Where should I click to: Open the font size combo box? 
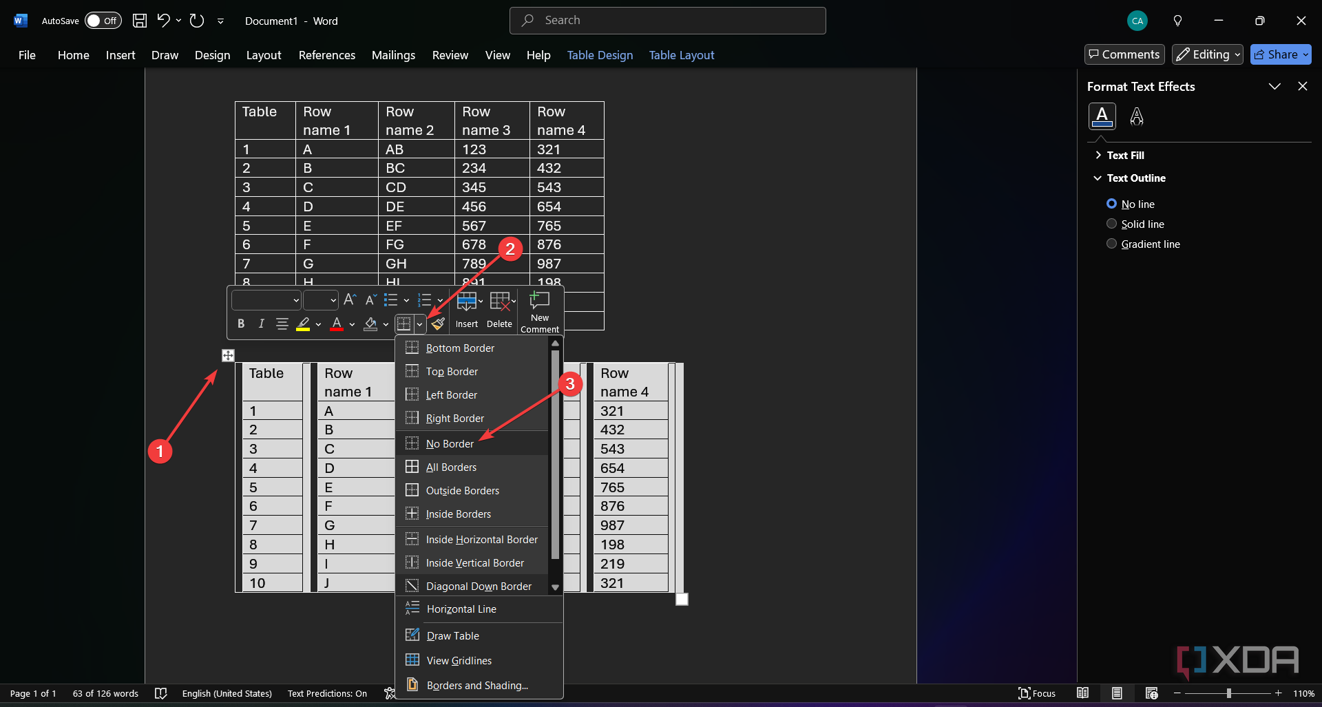[x=321, y=300]
